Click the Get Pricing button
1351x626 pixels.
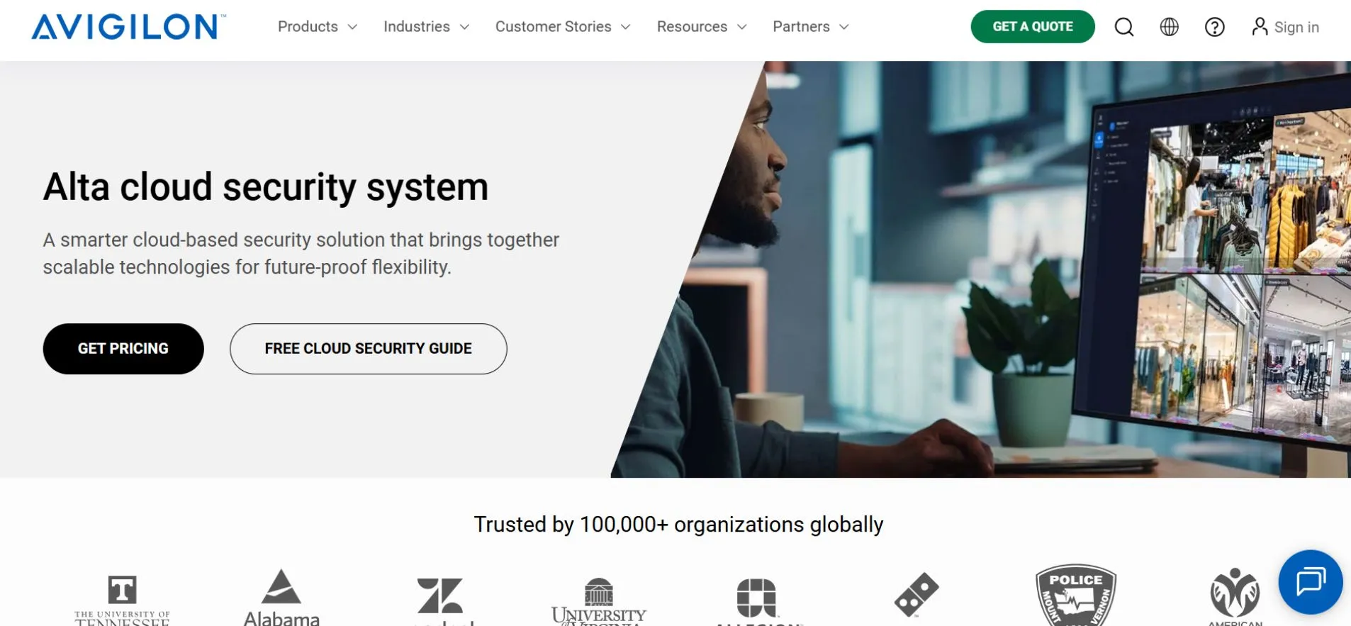click(x=123, y=349)
